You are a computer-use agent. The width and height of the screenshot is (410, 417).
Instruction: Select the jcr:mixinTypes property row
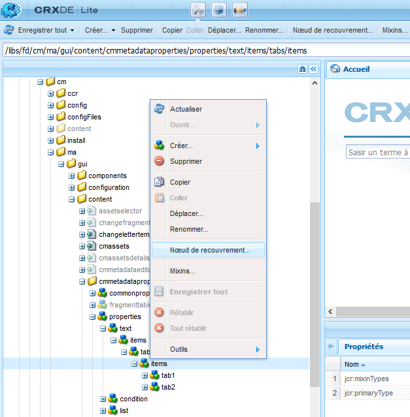[368, 378]
